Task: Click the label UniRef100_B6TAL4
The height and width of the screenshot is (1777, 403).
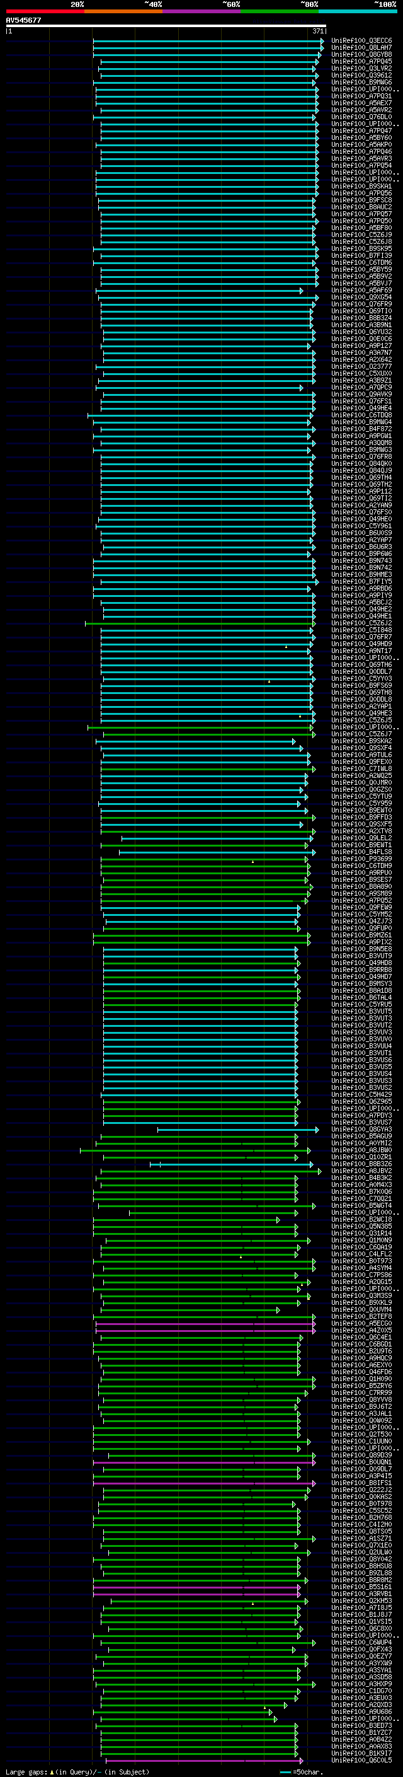Action: (x=361, y=997)
